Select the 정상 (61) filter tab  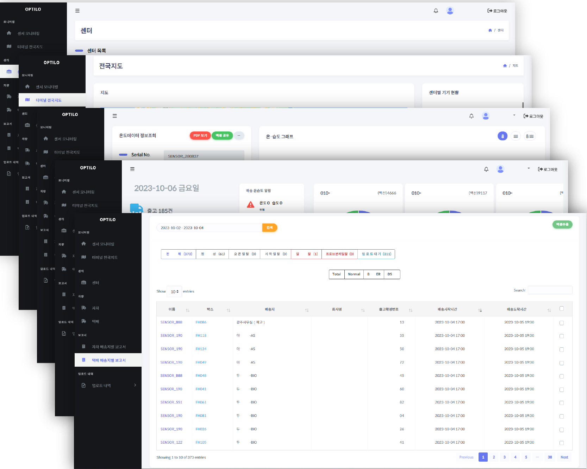pyautogui.click(x=212, y=254)
